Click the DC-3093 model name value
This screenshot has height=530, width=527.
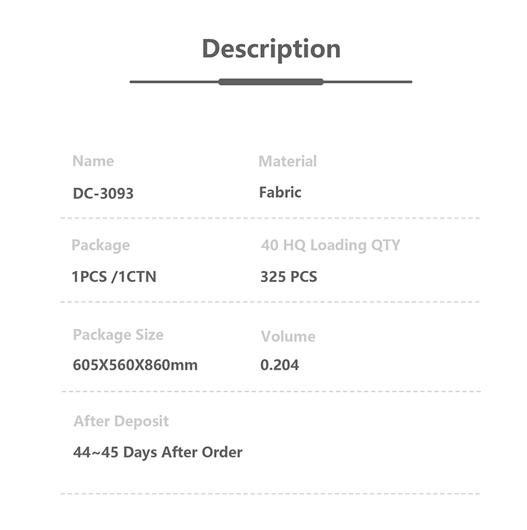[103, 194]
